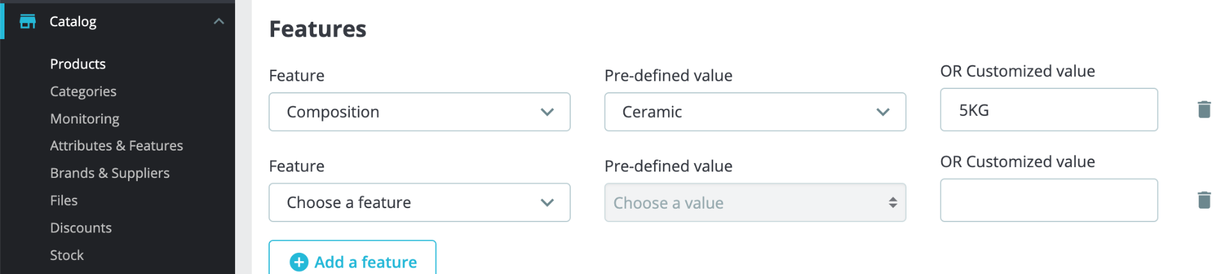Click the Catalog store icon

click(28, 22)
